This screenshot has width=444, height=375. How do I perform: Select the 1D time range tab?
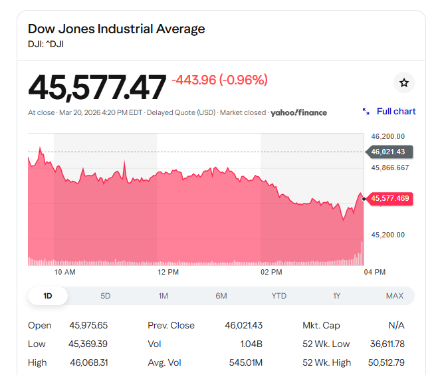(48, 296)
